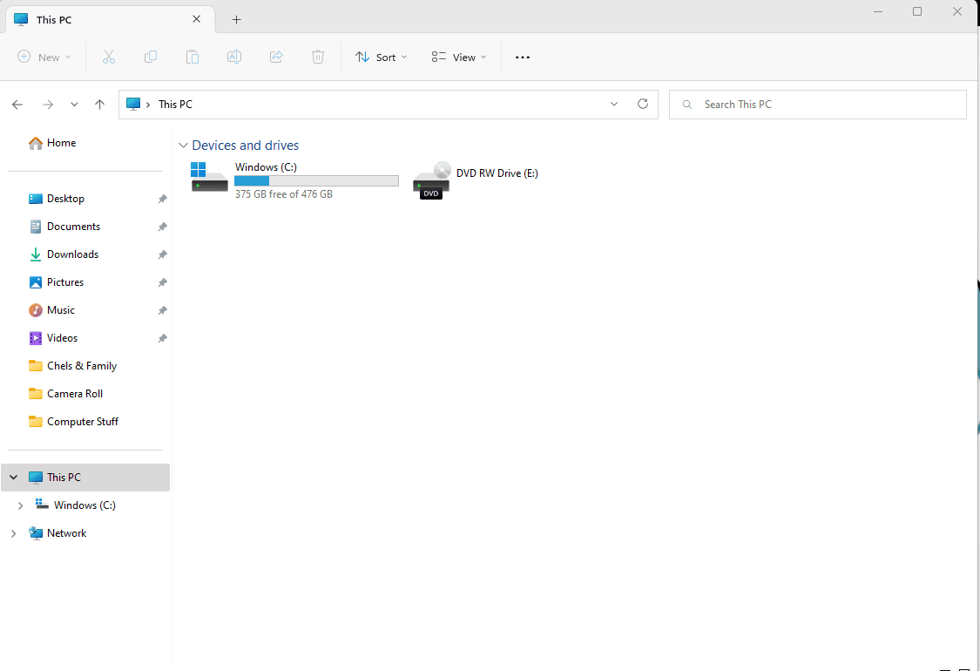980x671 pixels.
Task: Click the 375 GB free of 476 GB text
Action: tap(284, 194)
